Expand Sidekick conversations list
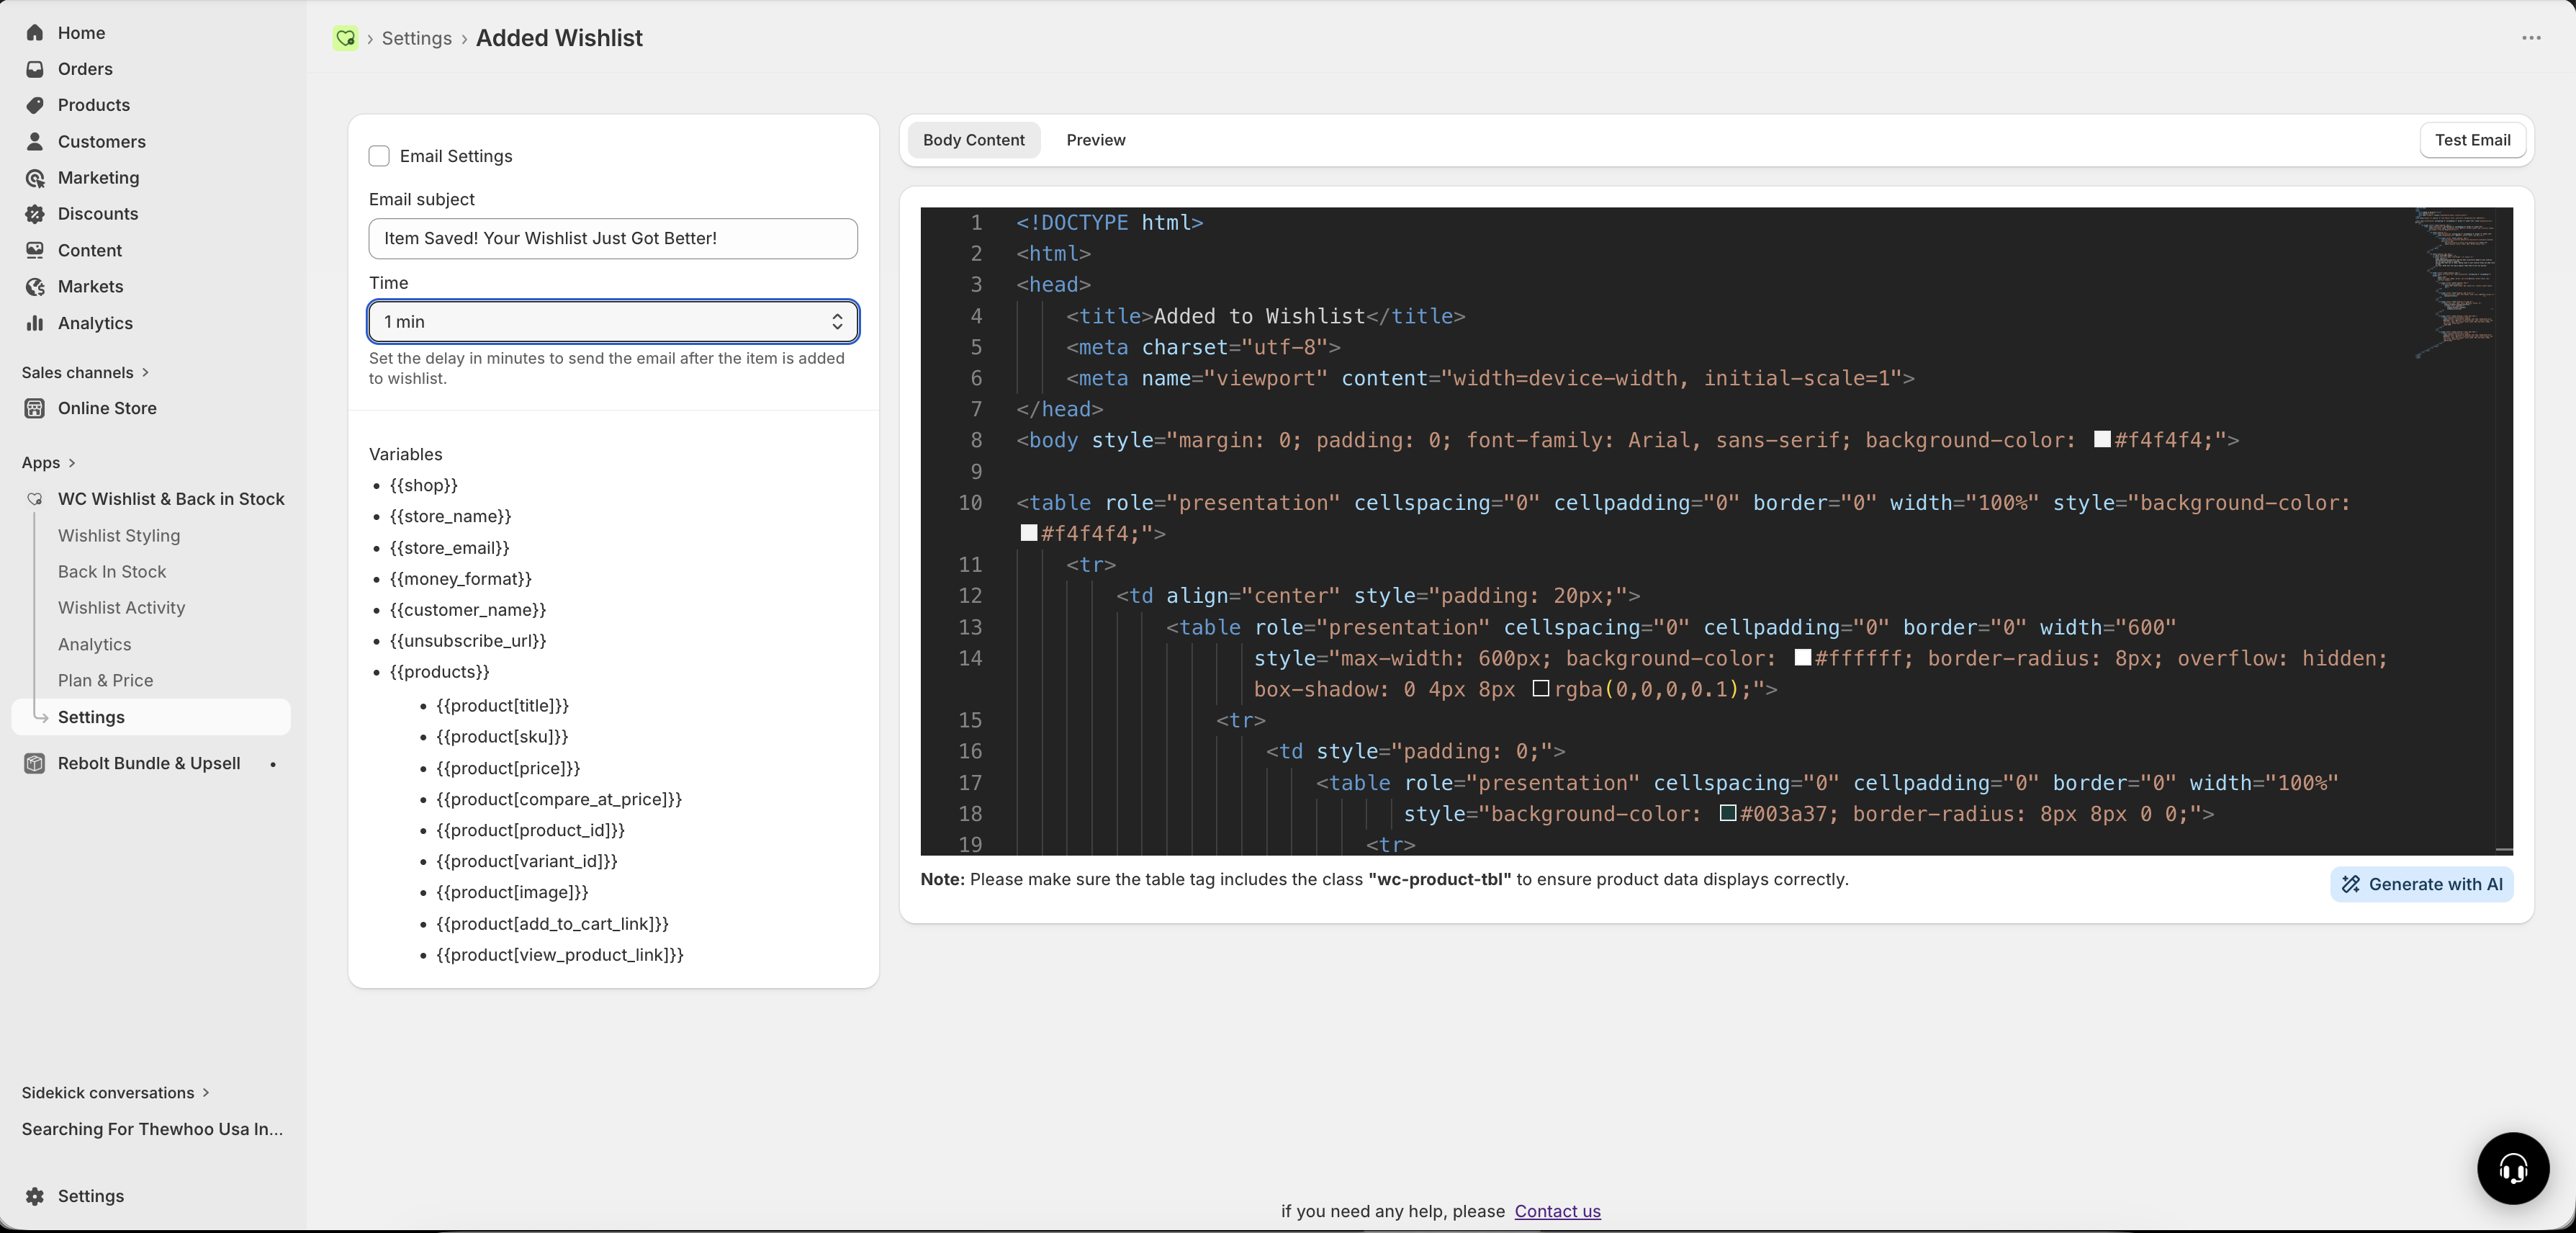Viewport: 2576px width, 1233px height. click(206, 1092)
